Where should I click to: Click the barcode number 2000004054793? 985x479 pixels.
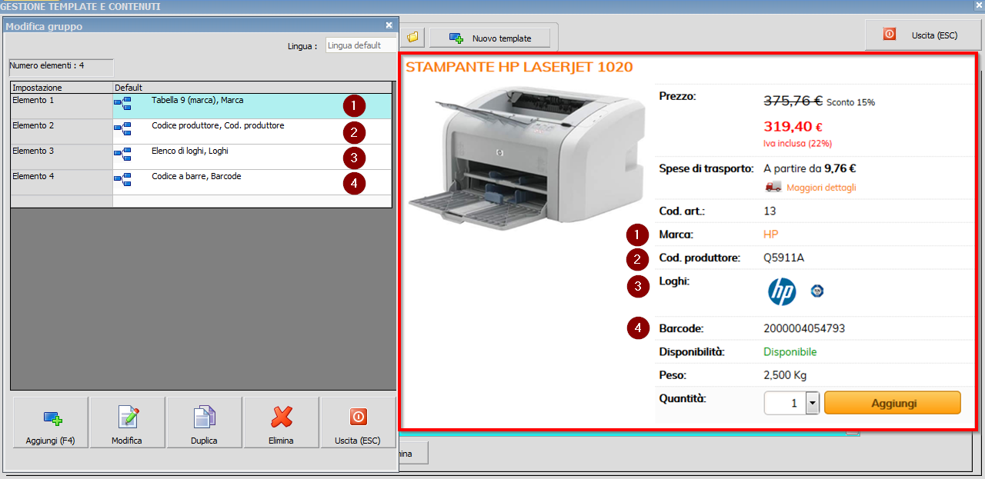[x=804, y=328]
